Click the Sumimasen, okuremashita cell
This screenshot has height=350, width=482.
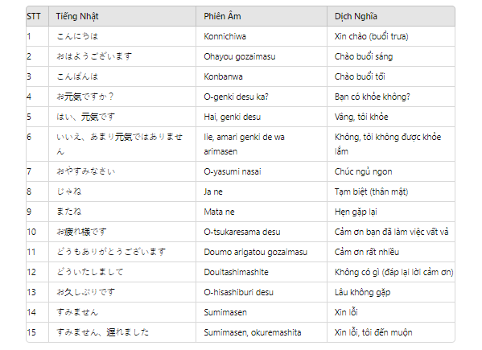pos(262,332)
